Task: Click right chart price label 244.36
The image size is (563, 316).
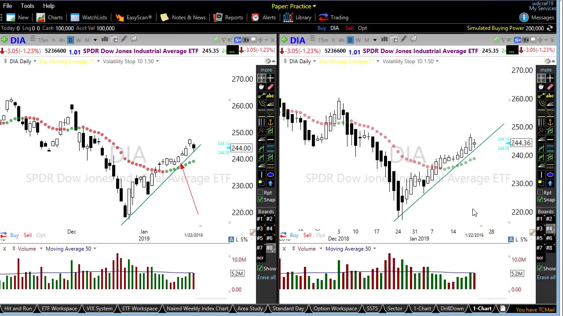Action: click(x=521, y=143)
